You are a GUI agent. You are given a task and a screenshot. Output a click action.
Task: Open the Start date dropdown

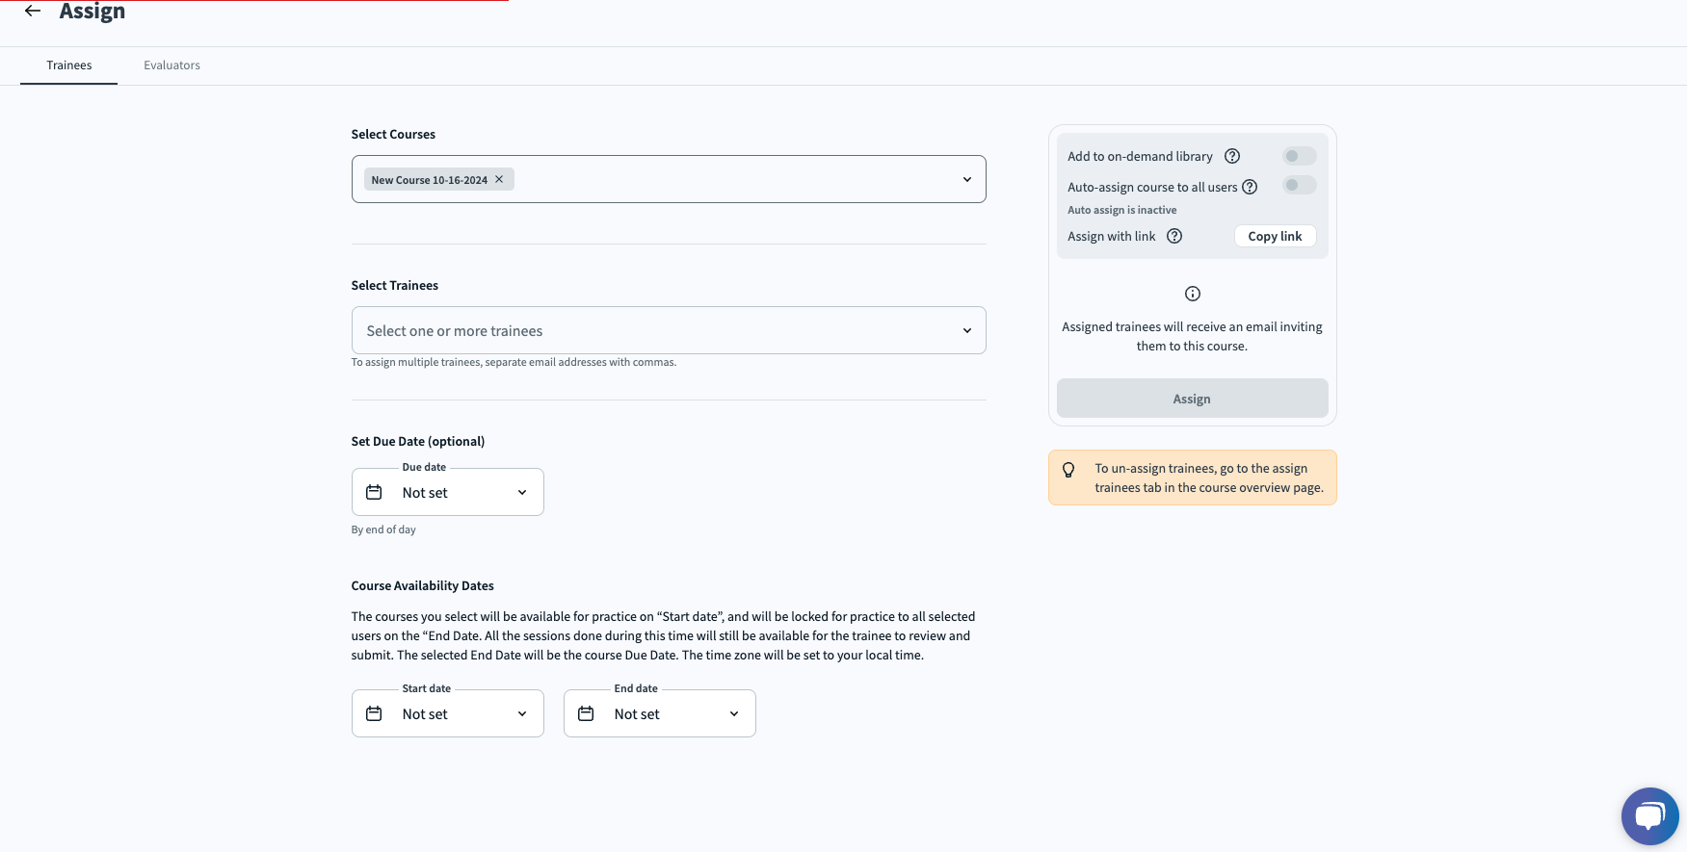click(x=521, y=713)
